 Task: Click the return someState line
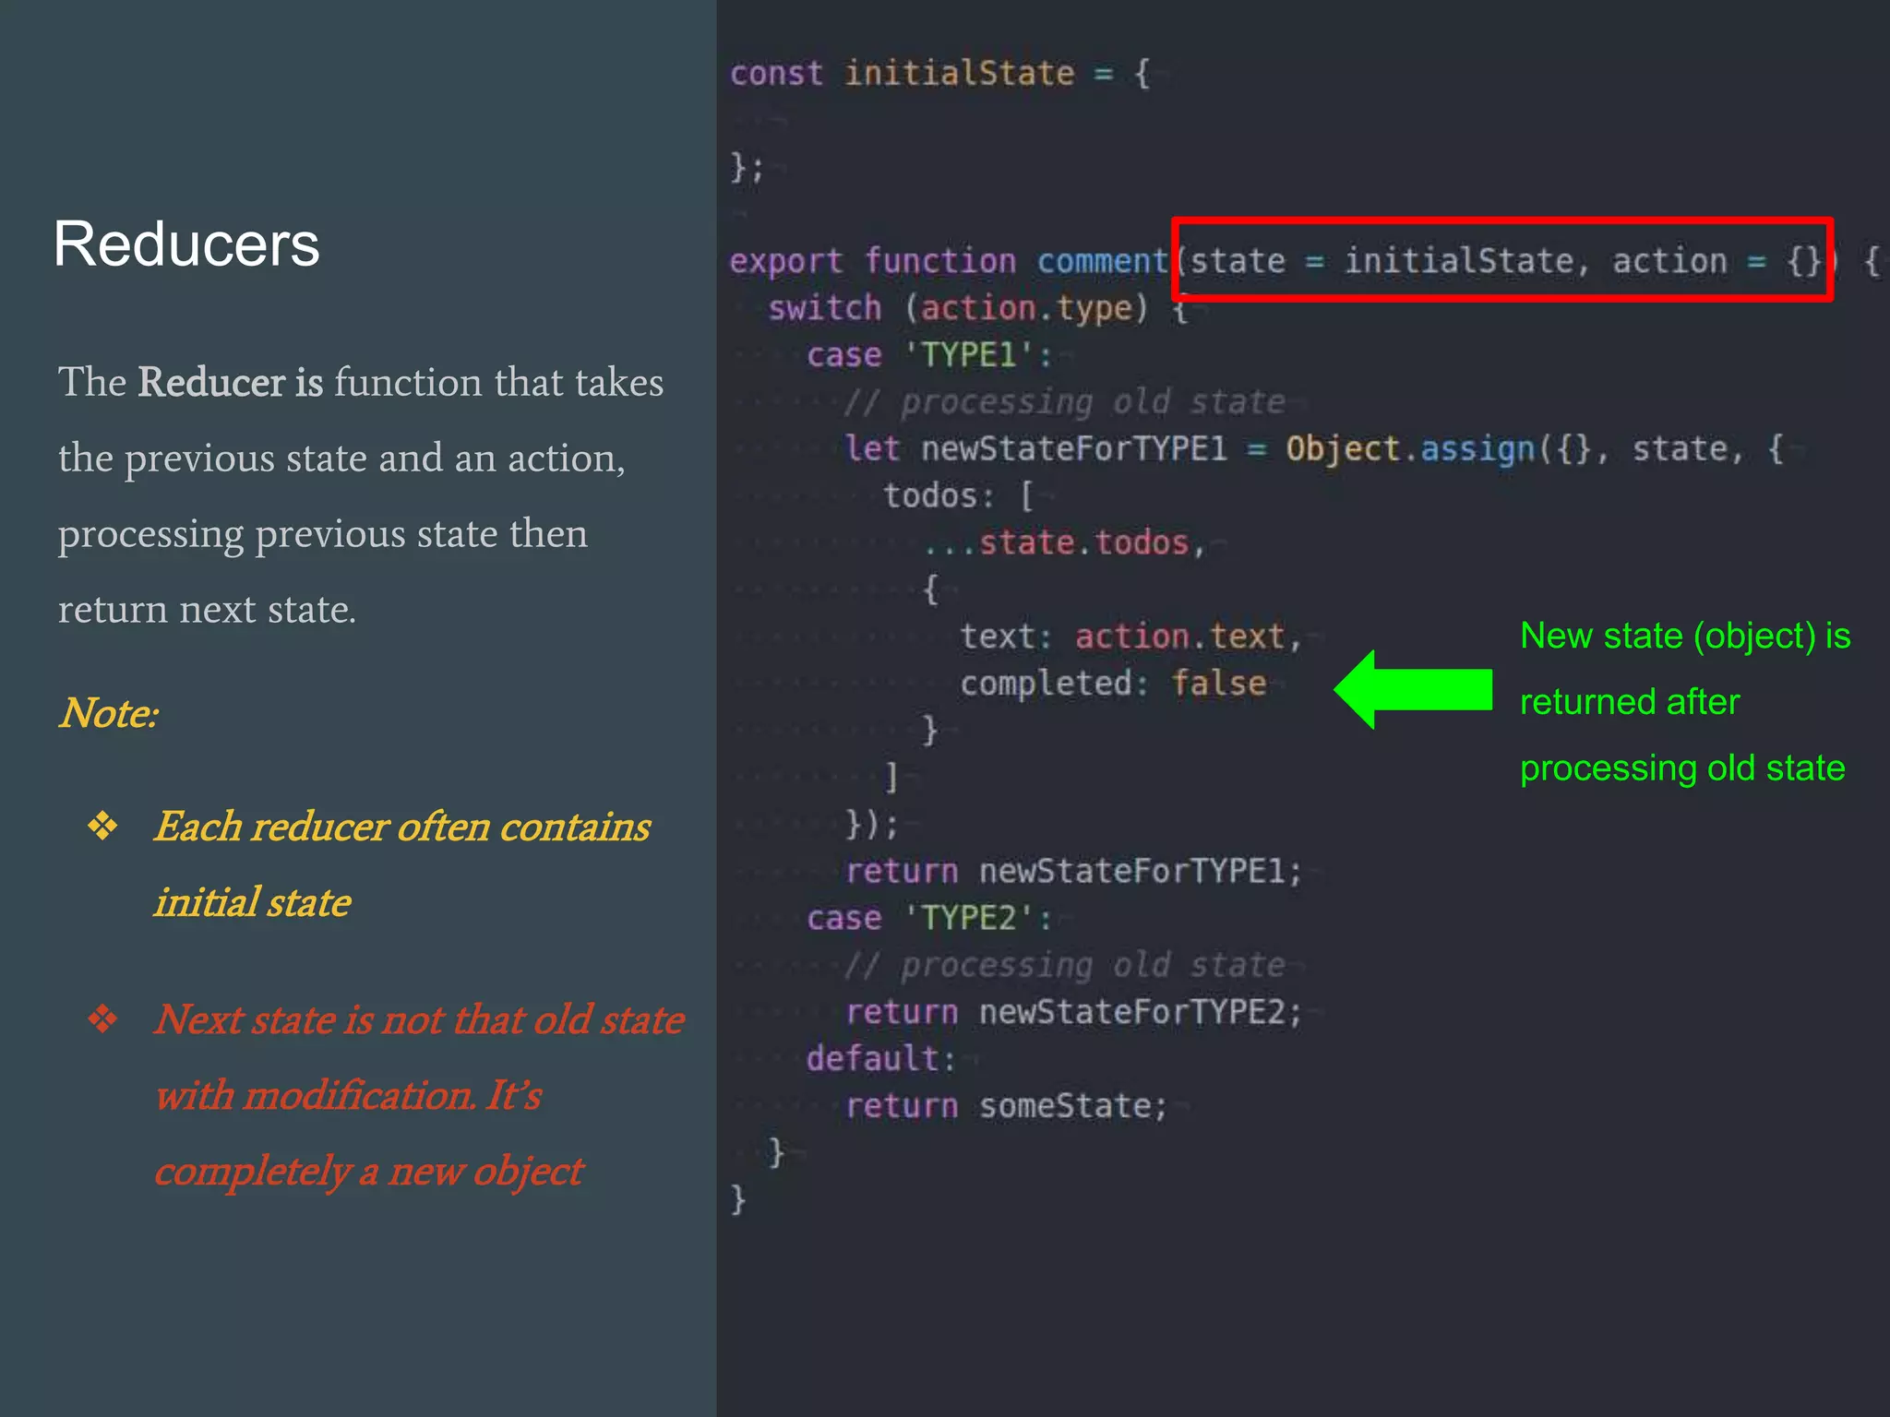pos(1006,1105)
